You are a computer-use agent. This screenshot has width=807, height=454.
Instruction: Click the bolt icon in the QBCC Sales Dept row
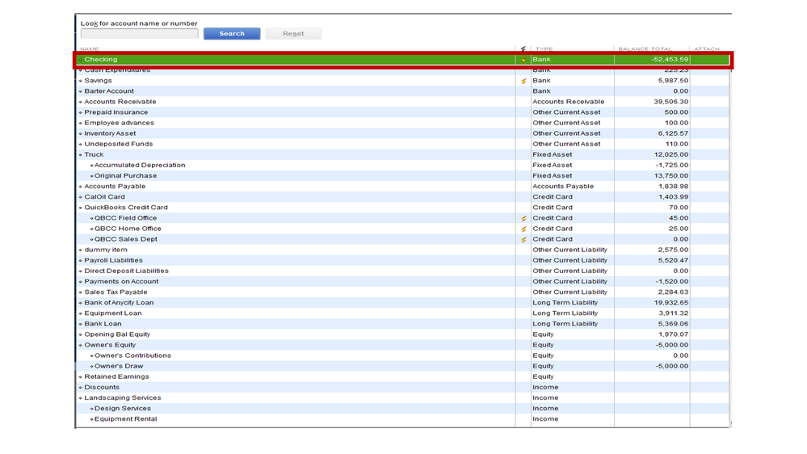click(x=523, y=239)
